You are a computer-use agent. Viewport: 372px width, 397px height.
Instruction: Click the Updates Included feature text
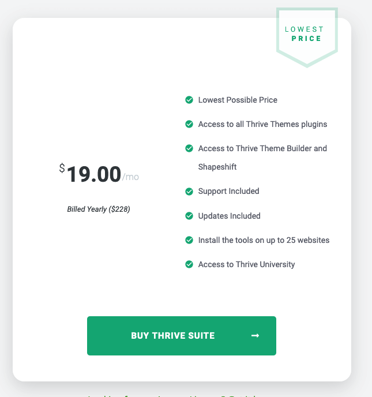point(229,216)
